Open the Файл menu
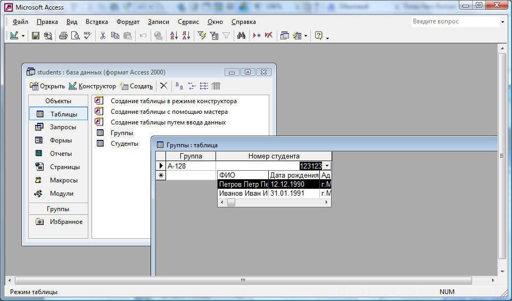 click(20, 22)
